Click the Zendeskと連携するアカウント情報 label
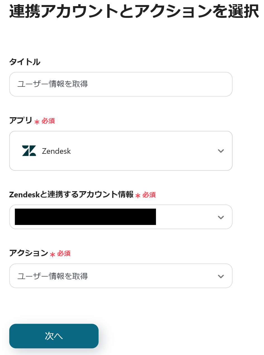 pos(71,195)
